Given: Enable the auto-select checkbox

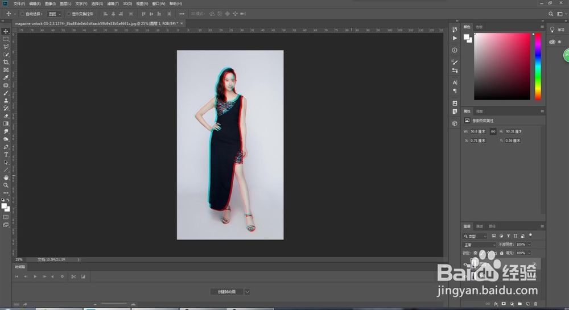Looking at the screenshot, I should 22,14.
